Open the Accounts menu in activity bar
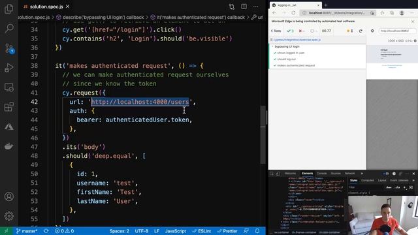418x235 pixels. [x=8, y=196]
